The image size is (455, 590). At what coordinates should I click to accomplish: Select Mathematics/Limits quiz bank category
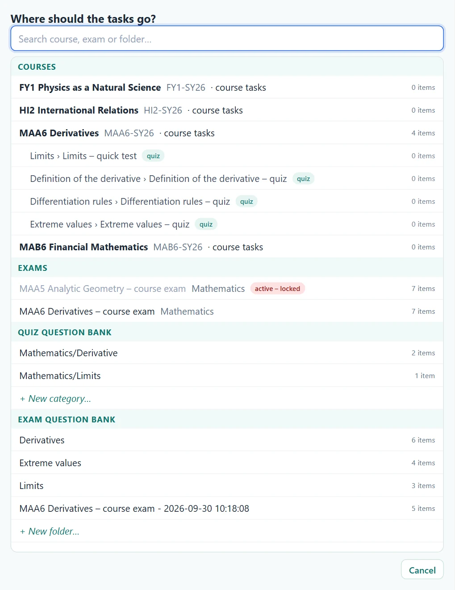click(x=227, y=376)
